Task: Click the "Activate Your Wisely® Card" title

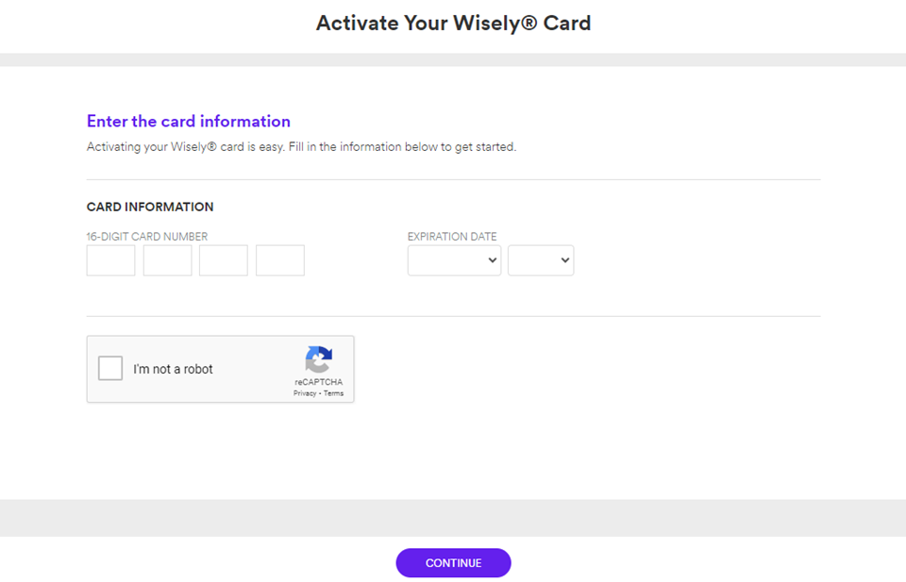Action: point(454,23)
